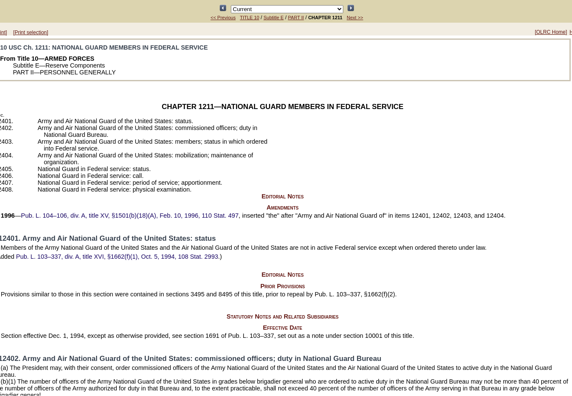Click the bold 1996 amendment year

pyautogui.click(x=8, y=216)
